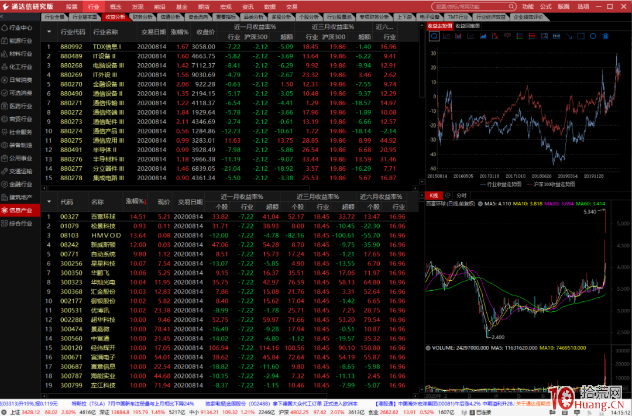Select the 集成电路 III industry row

coord(231,178)
